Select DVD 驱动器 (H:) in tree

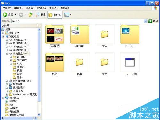(22, 81)
